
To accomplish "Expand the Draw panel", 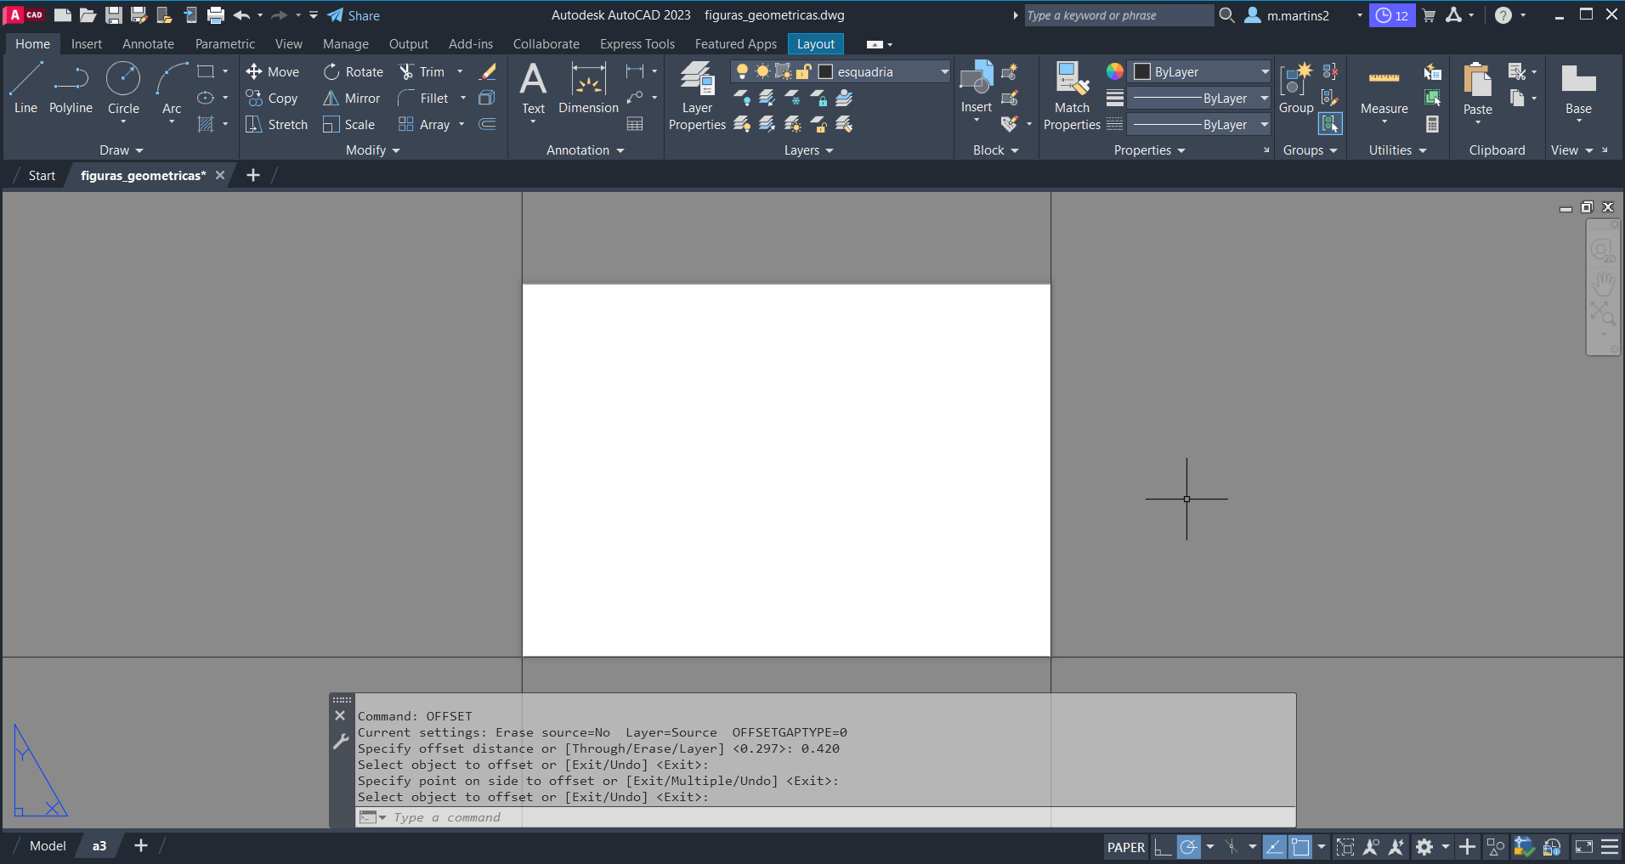I will point(121,150).
